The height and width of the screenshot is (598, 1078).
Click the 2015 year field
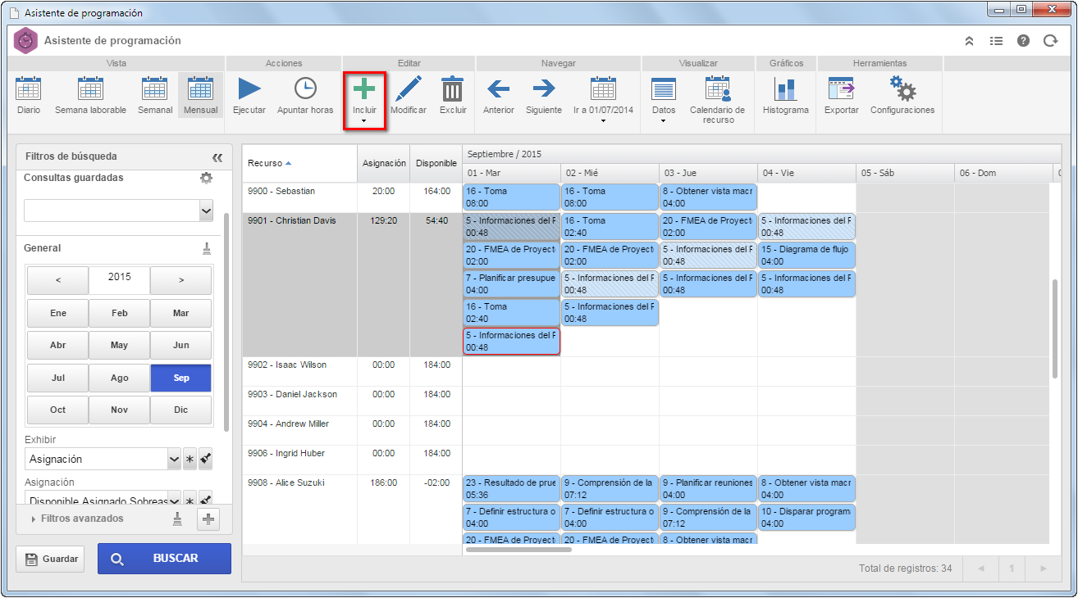tap(119, 279)
